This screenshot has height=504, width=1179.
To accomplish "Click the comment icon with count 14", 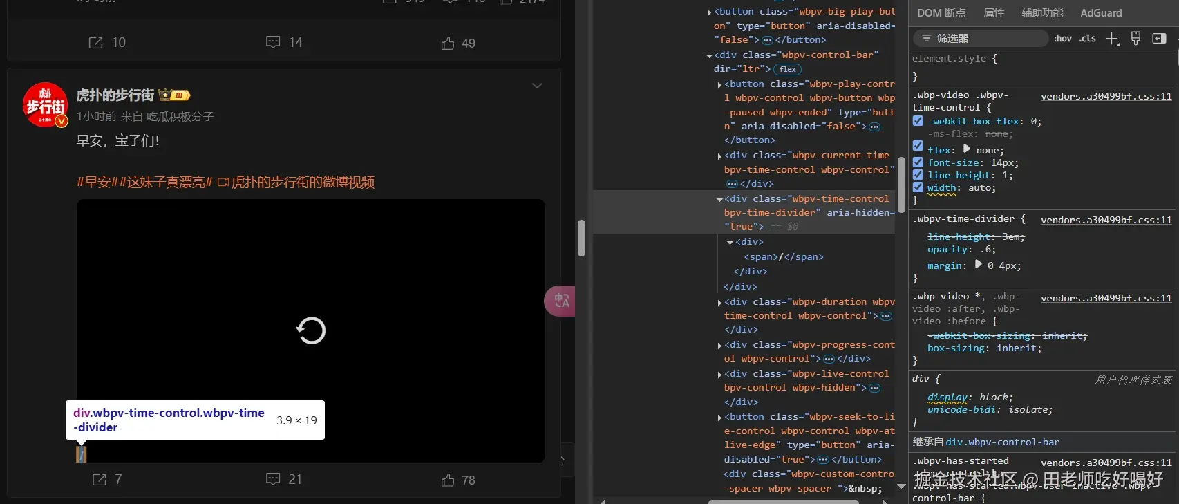I will tap(273, 43).
